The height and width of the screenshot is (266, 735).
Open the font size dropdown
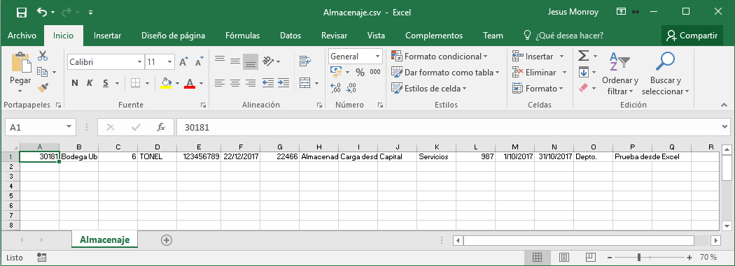tap(169, 61)
